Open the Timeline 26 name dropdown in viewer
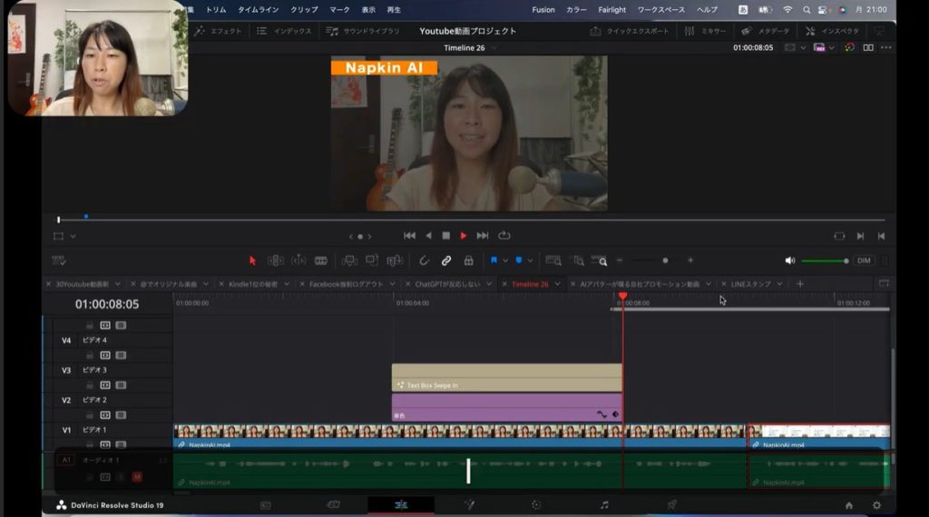The image size is (929, 517). (x=494, y=48)
